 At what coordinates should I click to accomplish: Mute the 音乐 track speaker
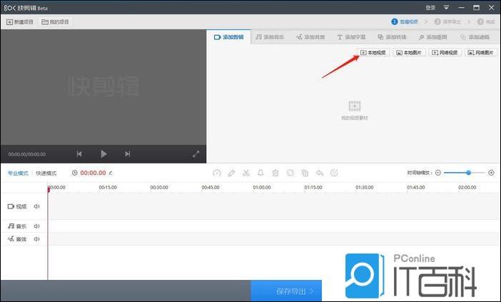37,226
